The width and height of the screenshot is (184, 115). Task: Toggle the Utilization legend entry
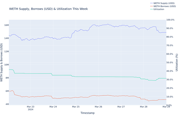click(159, 9)
